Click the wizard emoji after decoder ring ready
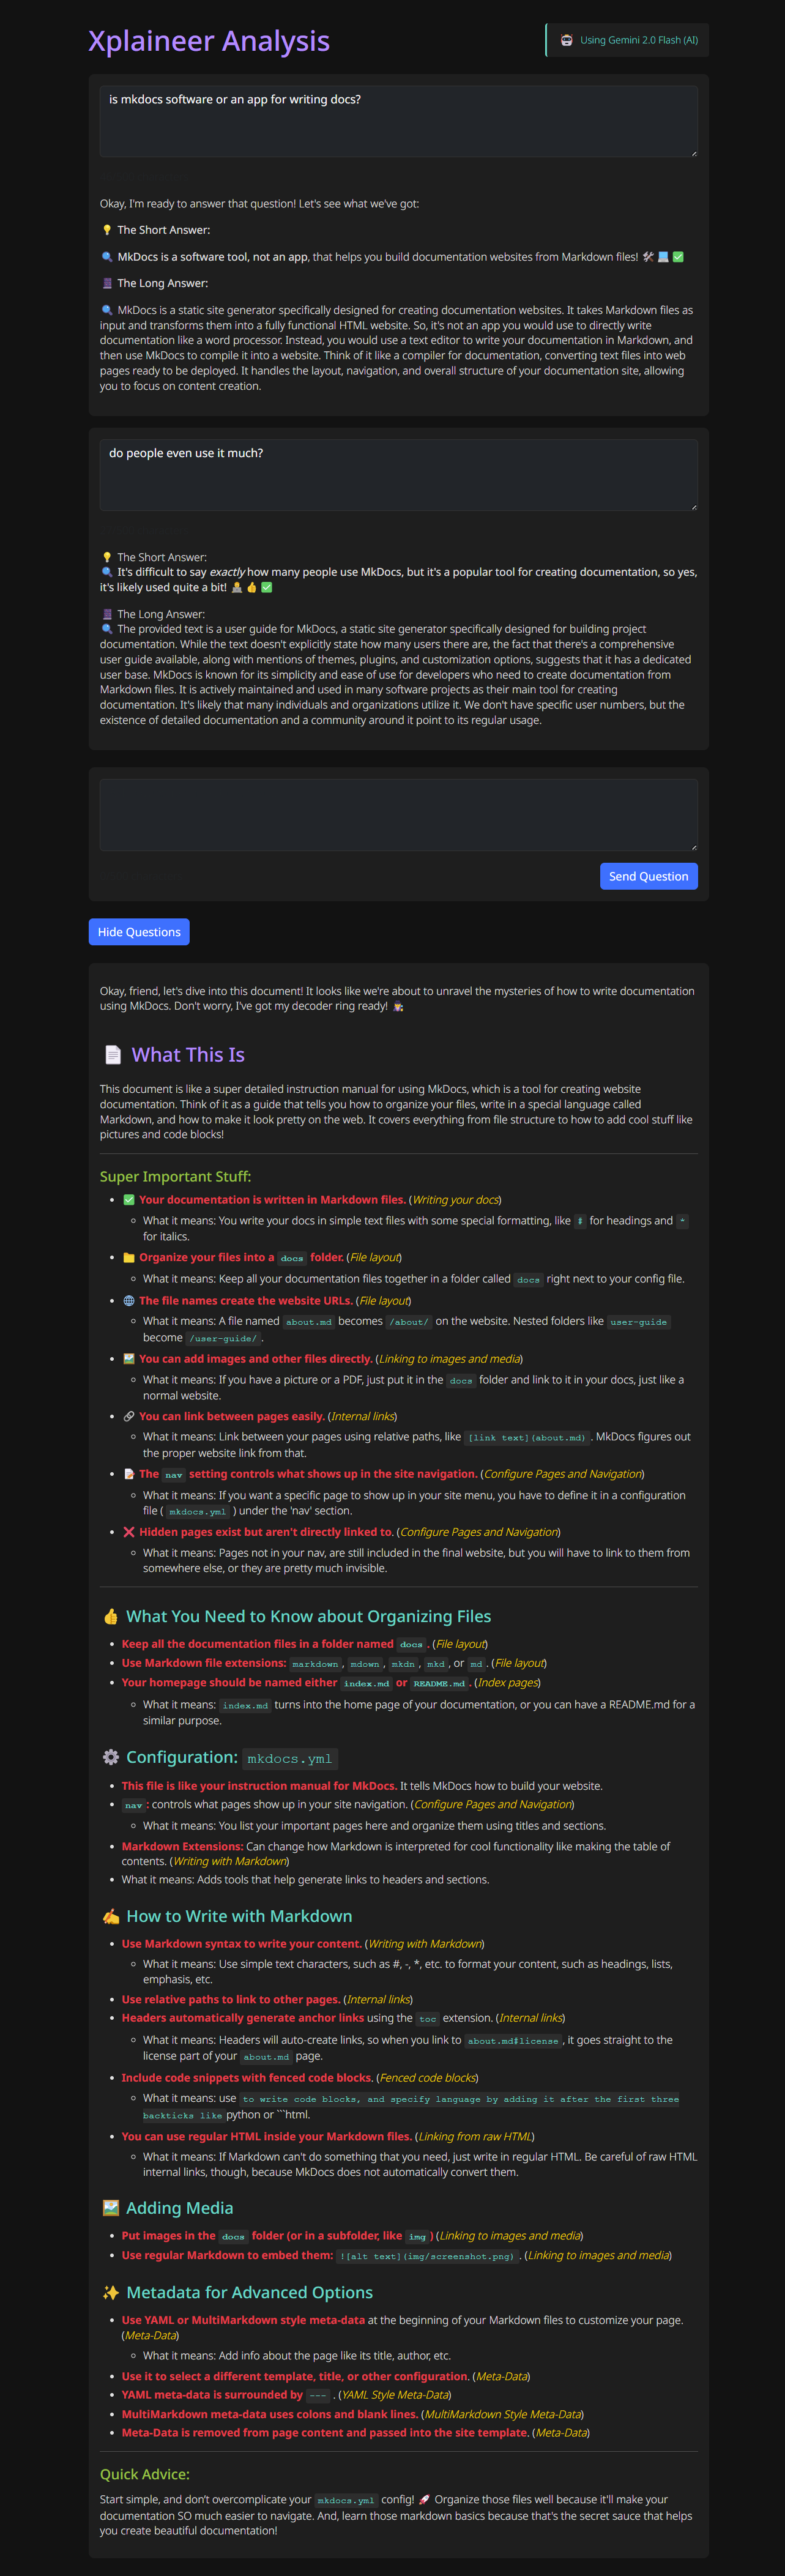This screenshot has width=785, height=2576. click(398, 1006)
